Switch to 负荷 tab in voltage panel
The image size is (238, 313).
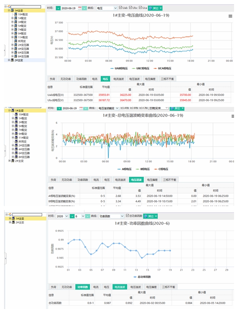tap(52, 79)
